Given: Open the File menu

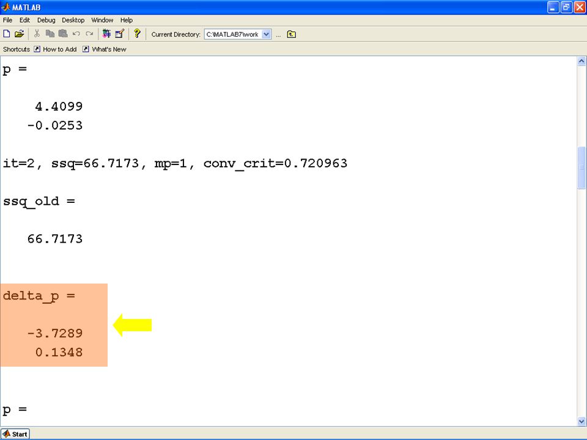Looking at the screenshot, I should pyautogui.click(x=7, y=20).
